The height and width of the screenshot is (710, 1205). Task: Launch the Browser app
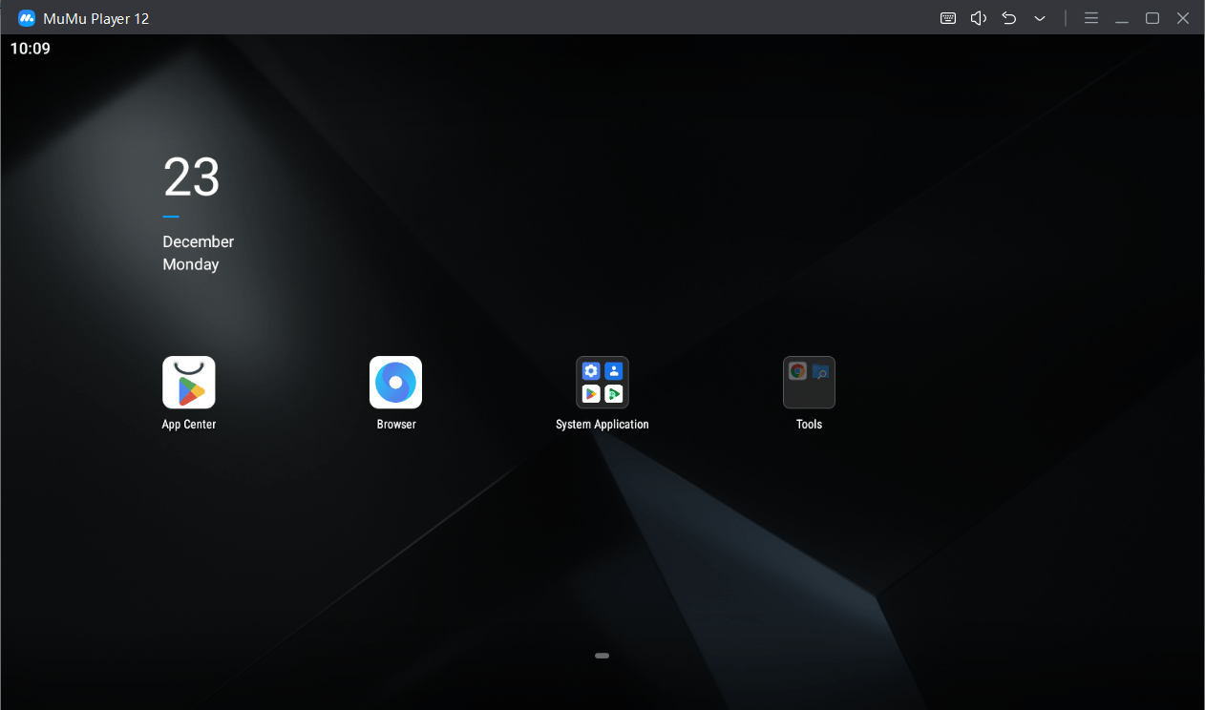click(x=395, y=383)
